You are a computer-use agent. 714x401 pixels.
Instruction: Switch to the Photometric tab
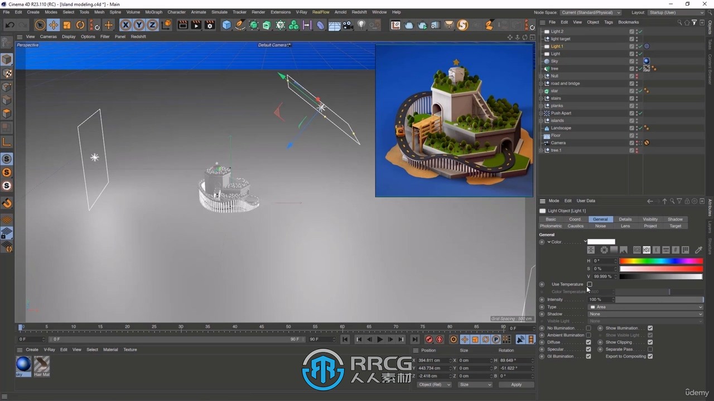551,226
